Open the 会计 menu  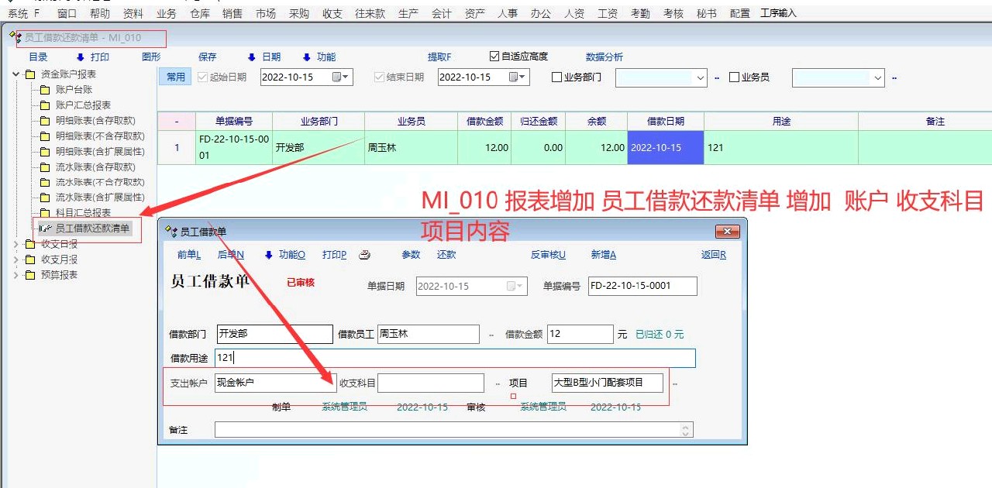click(x=442, y=13)
